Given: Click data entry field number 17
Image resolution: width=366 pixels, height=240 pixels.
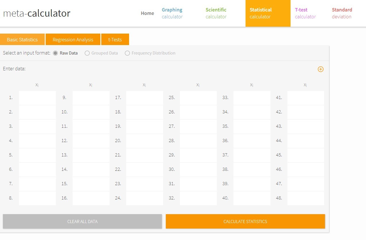Looking at the screenshot, I should pos(145,98).
